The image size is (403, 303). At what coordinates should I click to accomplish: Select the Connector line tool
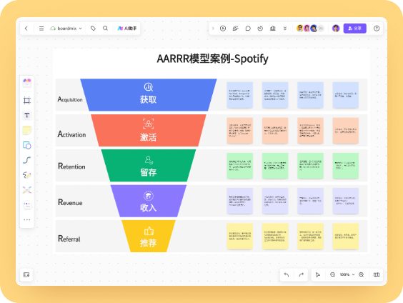coord(27,160)
